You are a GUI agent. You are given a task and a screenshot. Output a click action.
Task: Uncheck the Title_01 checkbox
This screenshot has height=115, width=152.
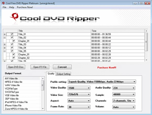tap(12, 34)
